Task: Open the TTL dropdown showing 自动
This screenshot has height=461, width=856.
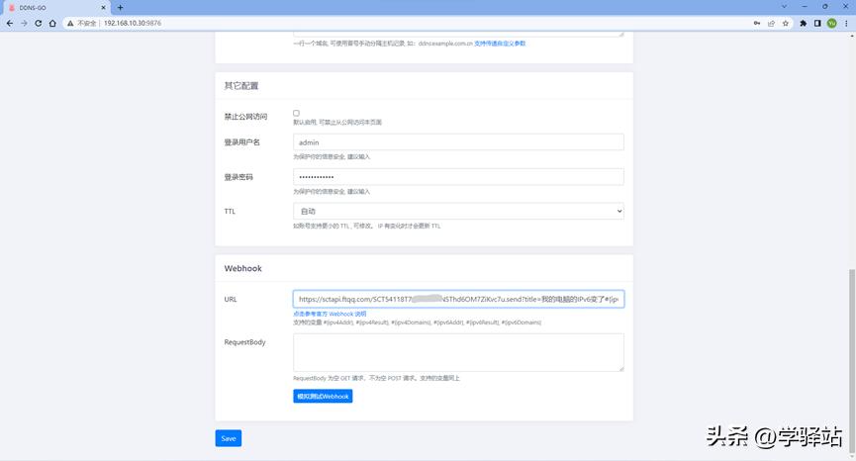Action: click(x=458, y=211)
